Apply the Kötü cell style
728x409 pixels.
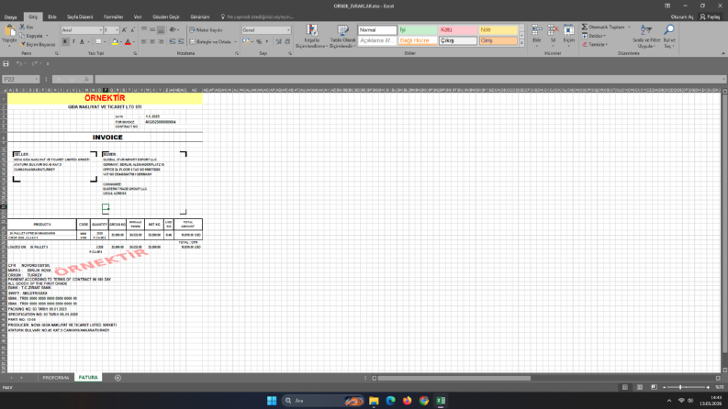click(x=457, y=30)
